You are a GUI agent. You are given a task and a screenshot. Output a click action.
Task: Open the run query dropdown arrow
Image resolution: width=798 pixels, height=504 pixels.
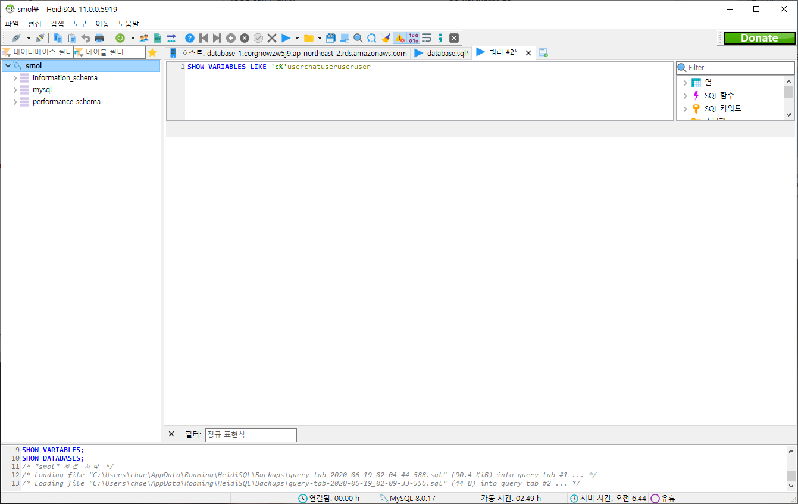click(x=297, y=38)
